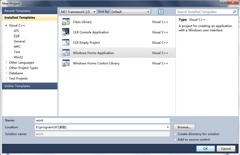Open the Location path dropdown arrow
This screenshot has width=240, height=155.
coord(168,127)
